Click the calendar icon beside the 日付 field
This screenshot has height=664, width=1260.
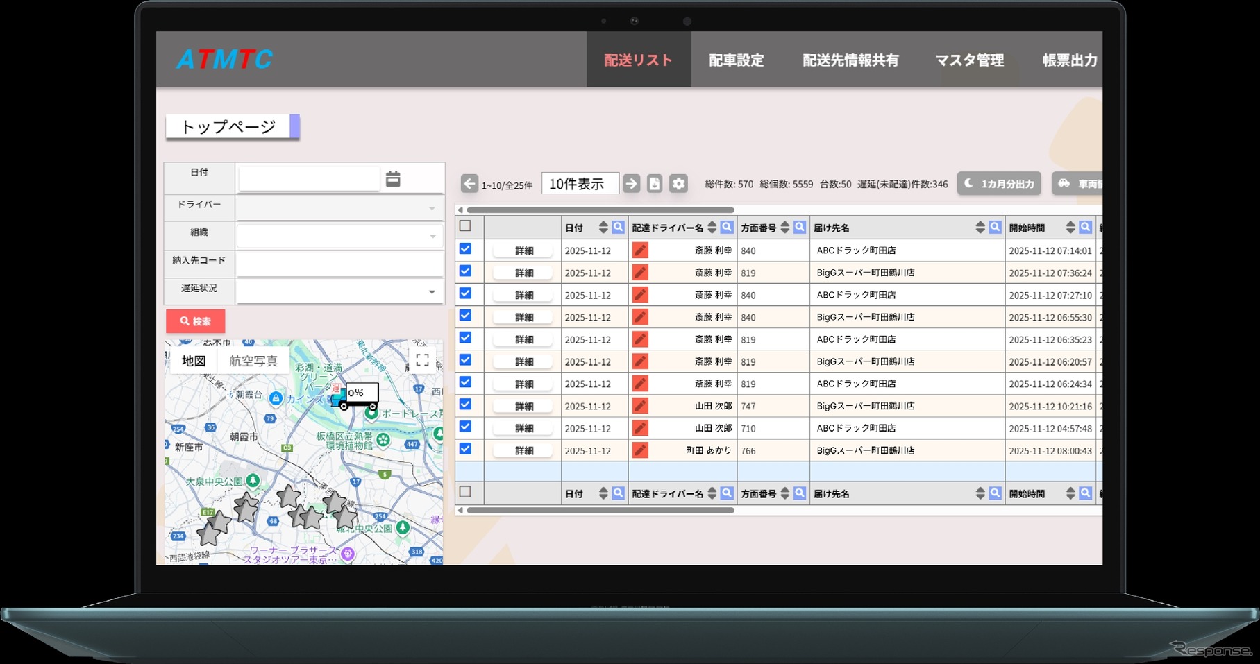tap(394, 178)
